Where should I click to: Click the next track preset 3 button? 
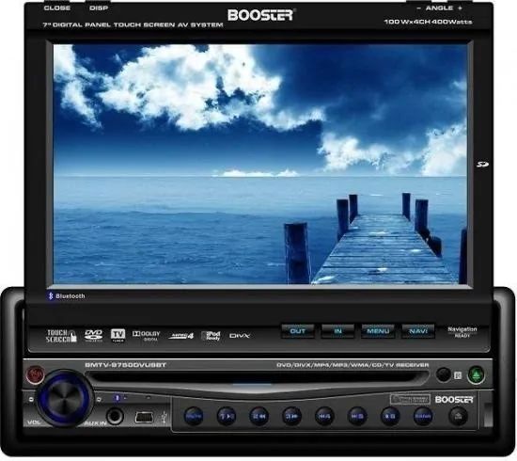(x=291, y=416)
